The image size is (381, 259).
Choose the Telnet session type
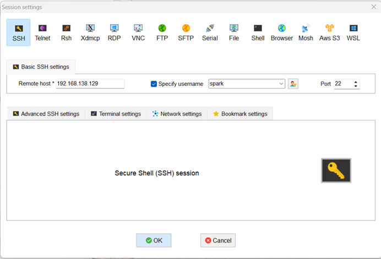pos(42,32)
